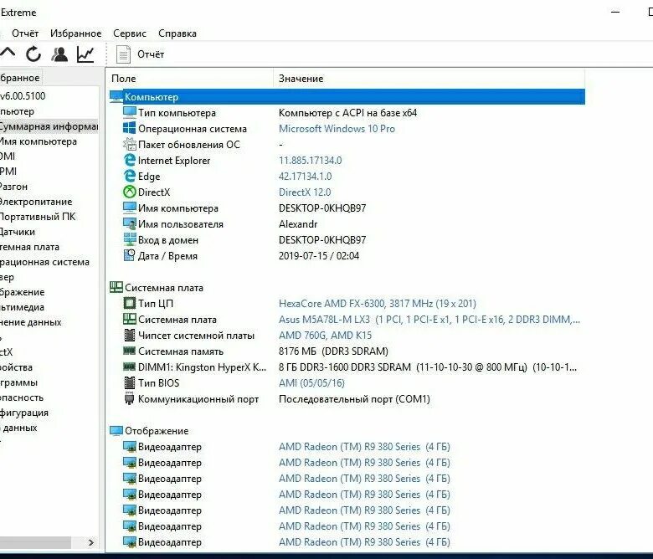Click the Коммуникационный порт connector icon
The image size is (653, 559).
tap(130, 399)
